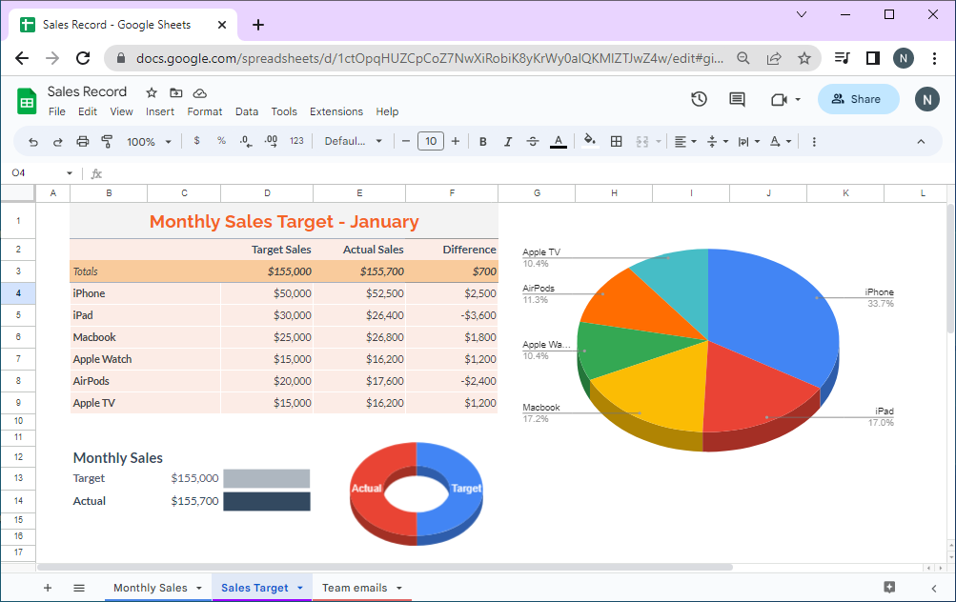
Task: Click Move to folder icon
Action: pyautogui.click(x=175, y=92)
